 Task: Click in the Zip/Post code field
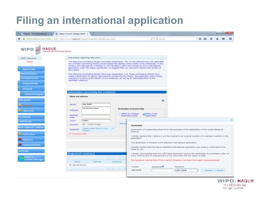[96, 116]
